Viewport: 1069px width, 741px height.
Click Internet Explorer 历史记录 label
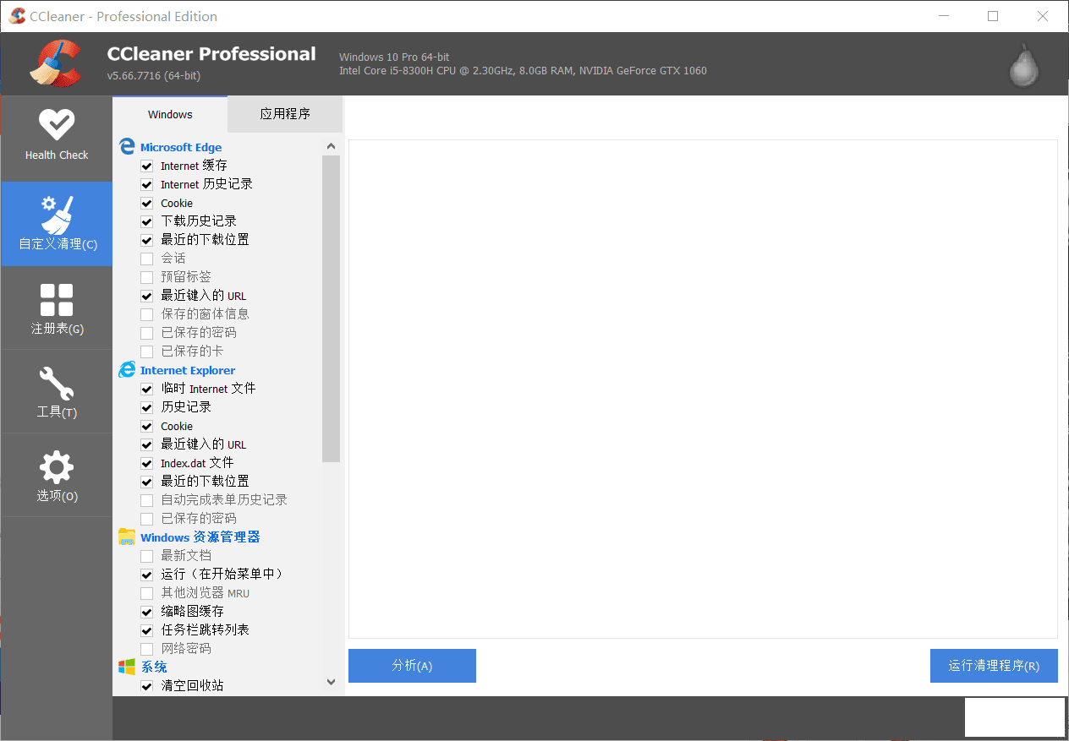pos(186,407)
